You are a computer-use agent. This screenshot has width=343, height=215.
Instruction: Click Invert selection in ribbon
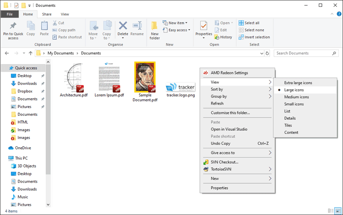[254, 37]
